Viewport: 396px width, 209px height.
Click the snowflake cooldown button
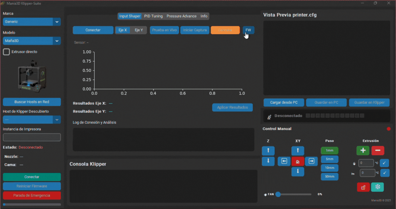[x=377, y=187]
